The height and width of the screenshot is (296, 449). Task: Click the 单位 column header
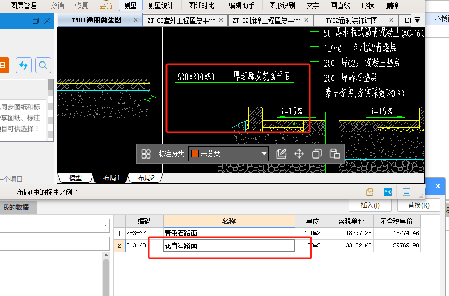click(x=313, y=221)
